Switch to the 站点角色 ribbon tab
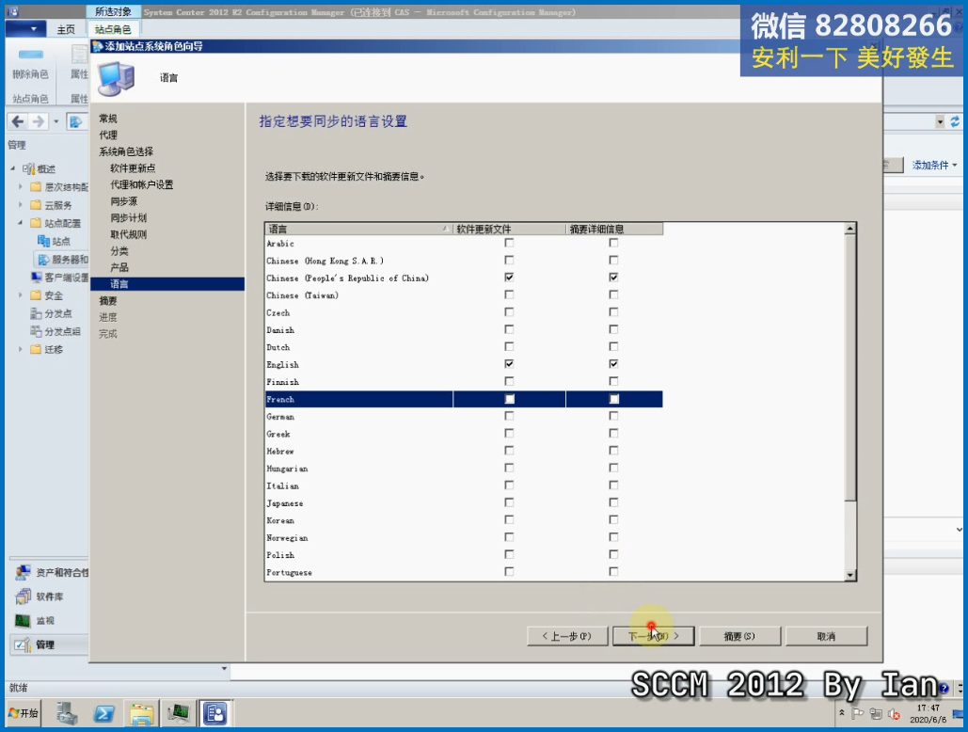This screenshot has width=968, height=732. pyautogui.click(x=113, y=29)
